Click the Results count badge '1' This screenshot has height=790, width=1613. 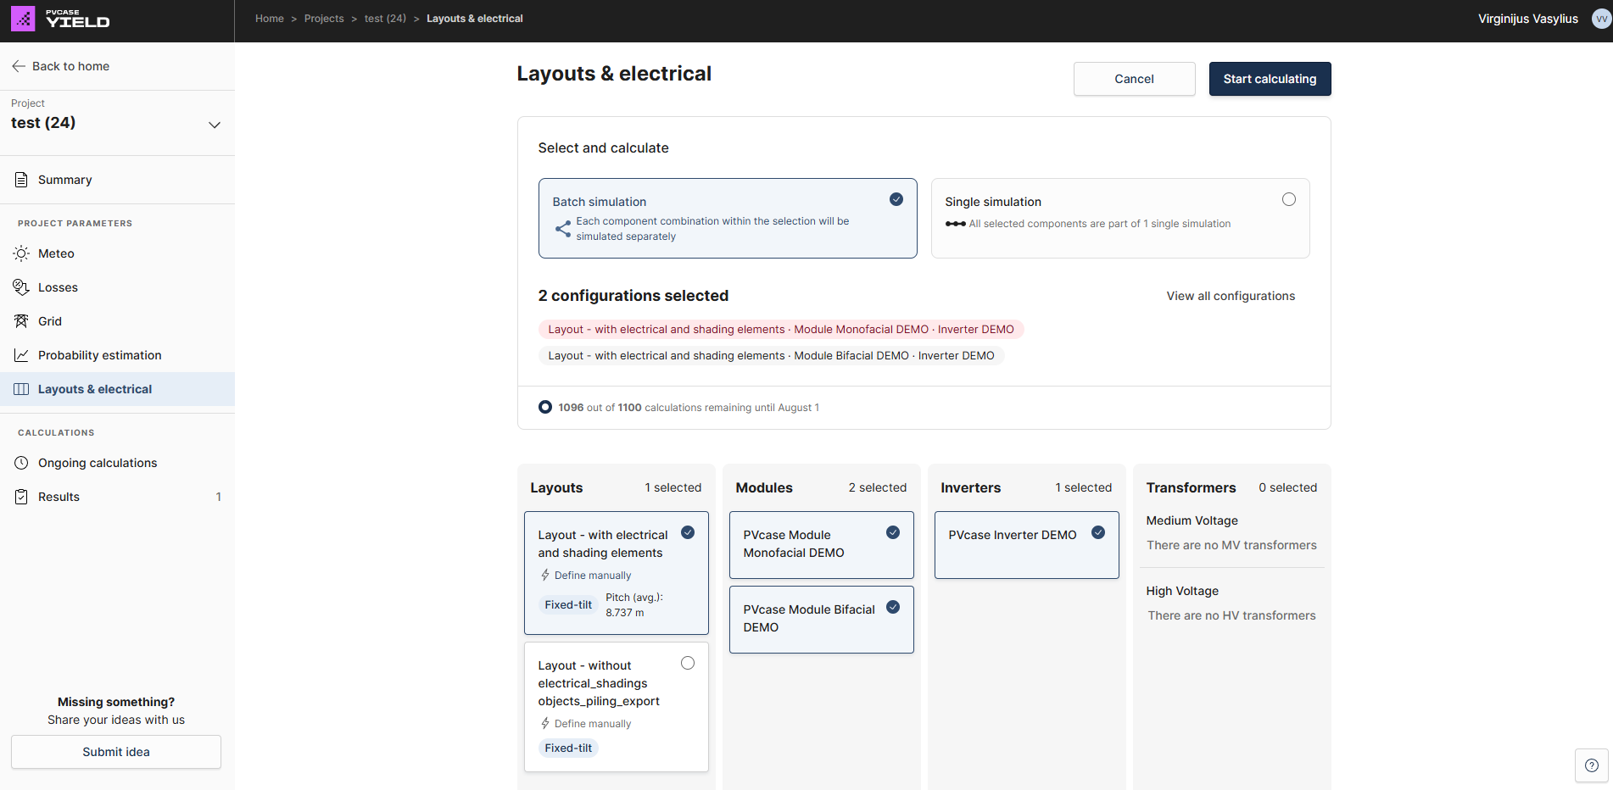pyautogui.click(x=218, y=497)
